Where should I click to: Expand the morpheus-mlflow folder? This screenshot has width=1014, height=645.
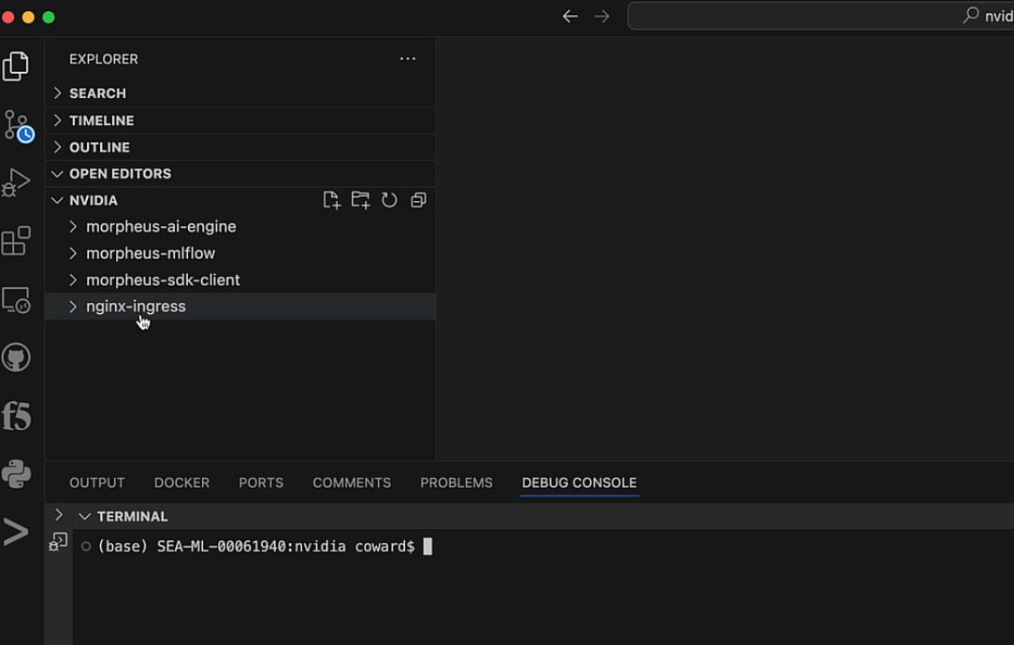(x=73, y=253)
